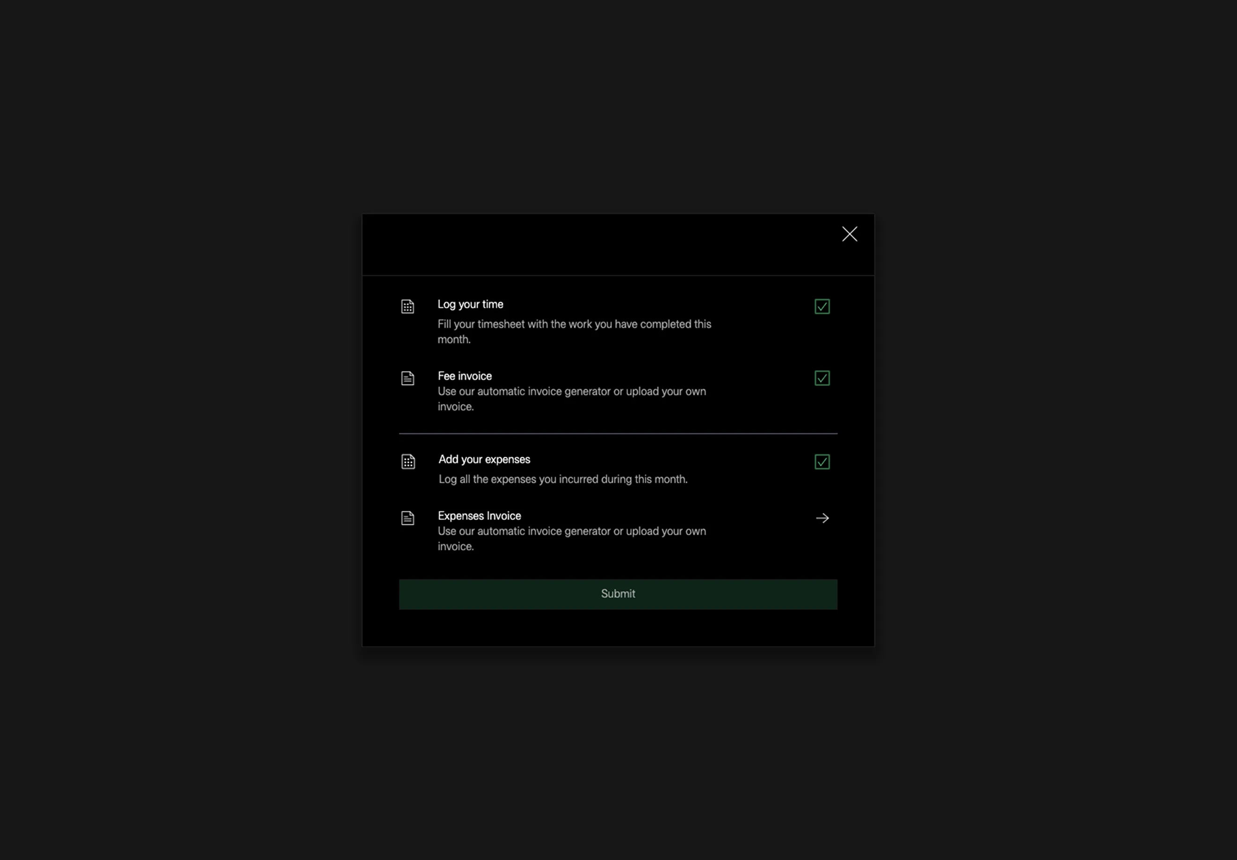
Task: Toggle the Fee invoice checkbox
Action: (x=822, y=378)
